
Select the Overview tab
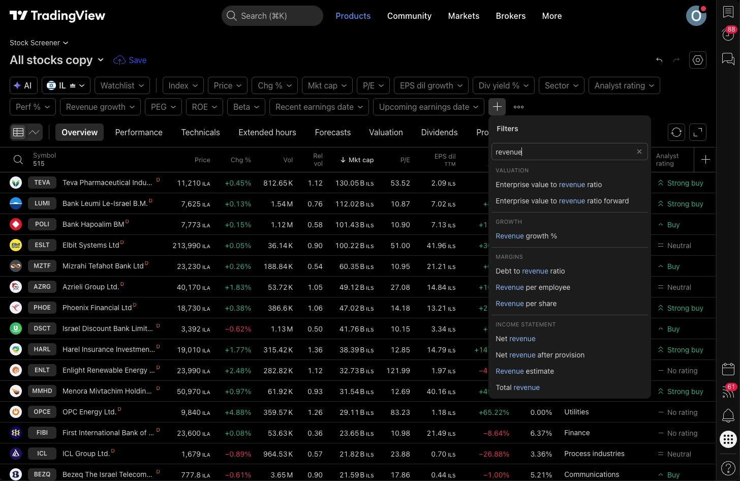click(79, 132)
